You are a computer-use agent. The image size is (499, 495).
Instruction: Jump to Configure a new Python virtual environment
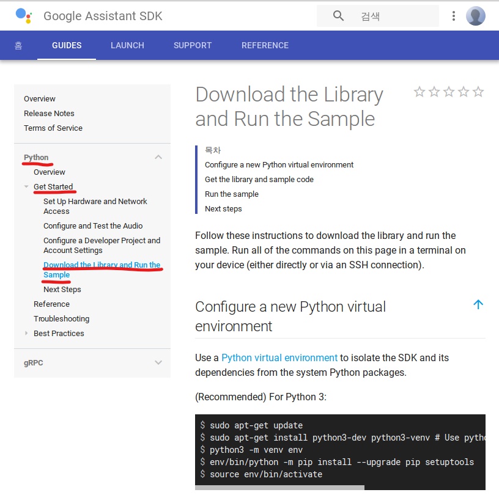279,165
